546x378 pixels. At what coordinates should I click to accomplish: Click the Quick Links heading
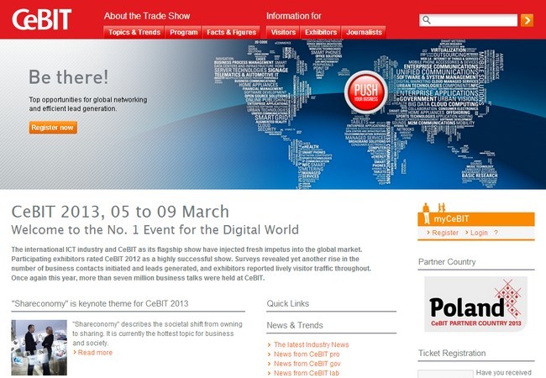click(288, 303)
